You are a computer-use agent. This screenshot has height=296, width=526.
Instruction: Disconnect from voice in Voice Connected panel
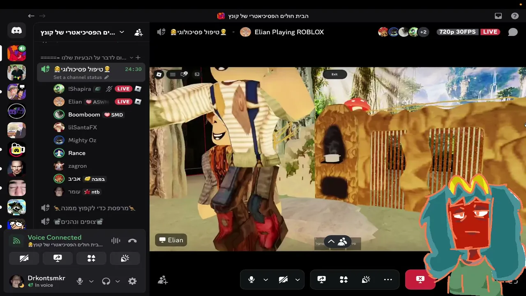tap(132, 240)
